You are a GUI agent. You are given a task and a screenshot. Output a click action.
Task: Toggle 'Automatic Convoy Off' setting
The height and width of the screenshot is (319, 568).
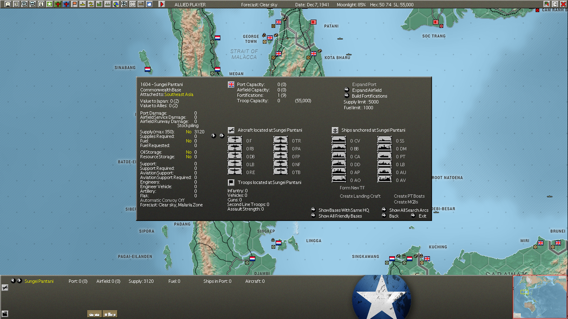162,200
